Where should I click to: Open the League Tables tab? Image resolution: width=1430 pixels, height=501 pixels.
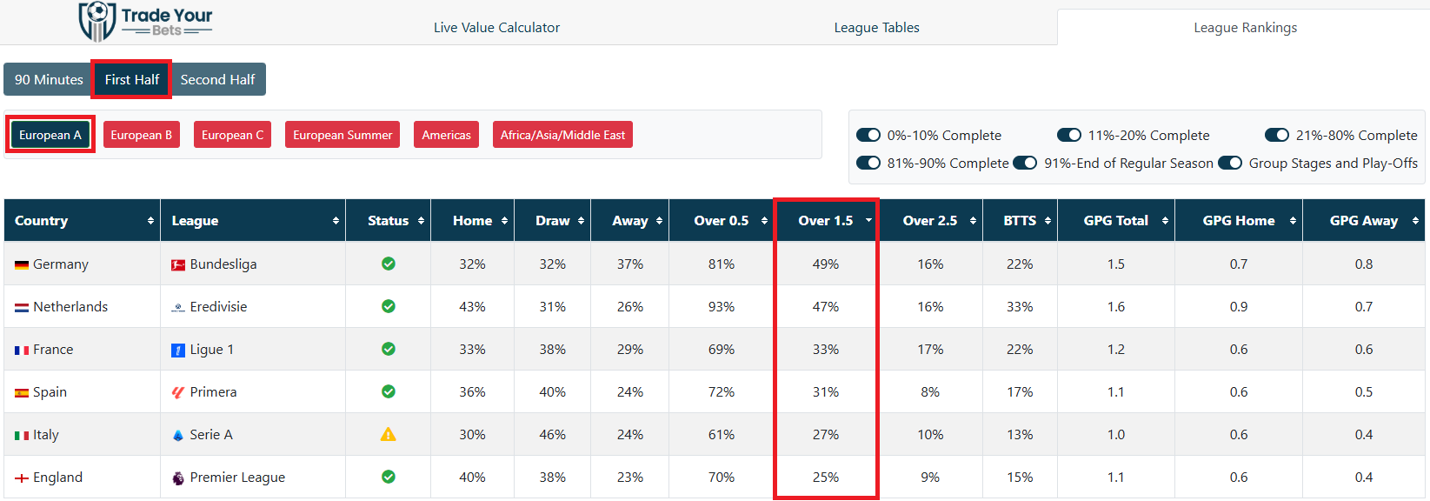876,28
